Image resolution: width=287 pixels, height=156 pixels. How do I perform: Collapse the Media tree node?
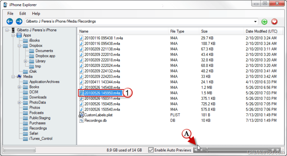pyautogui.click(x=13, y=77)
